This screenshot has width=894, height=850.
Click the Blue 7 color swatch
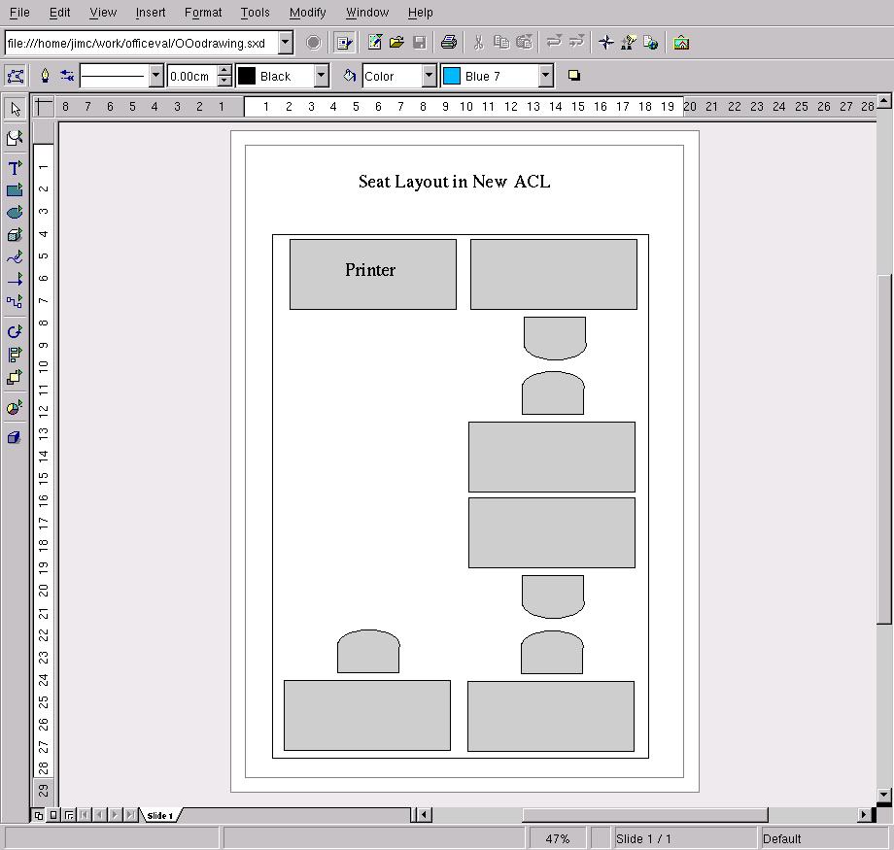pos(452,76)
